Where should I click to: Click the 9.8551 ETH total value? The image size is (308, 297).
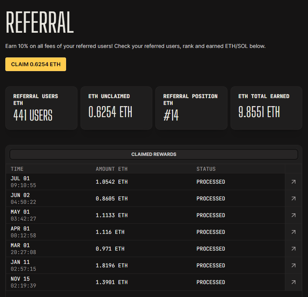[x=259, y=112]
